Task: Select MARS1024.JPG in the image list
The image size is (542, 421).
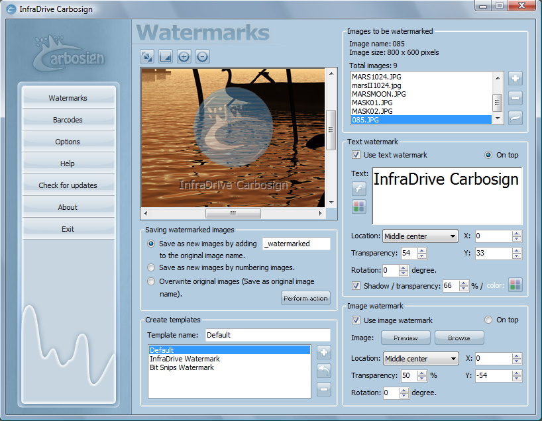Action: tap(421, 77)
